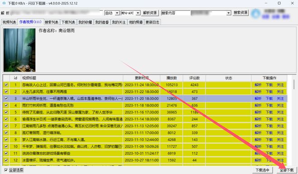Click 下载 link in row 5
298x174 pixels.
point(269,112)
